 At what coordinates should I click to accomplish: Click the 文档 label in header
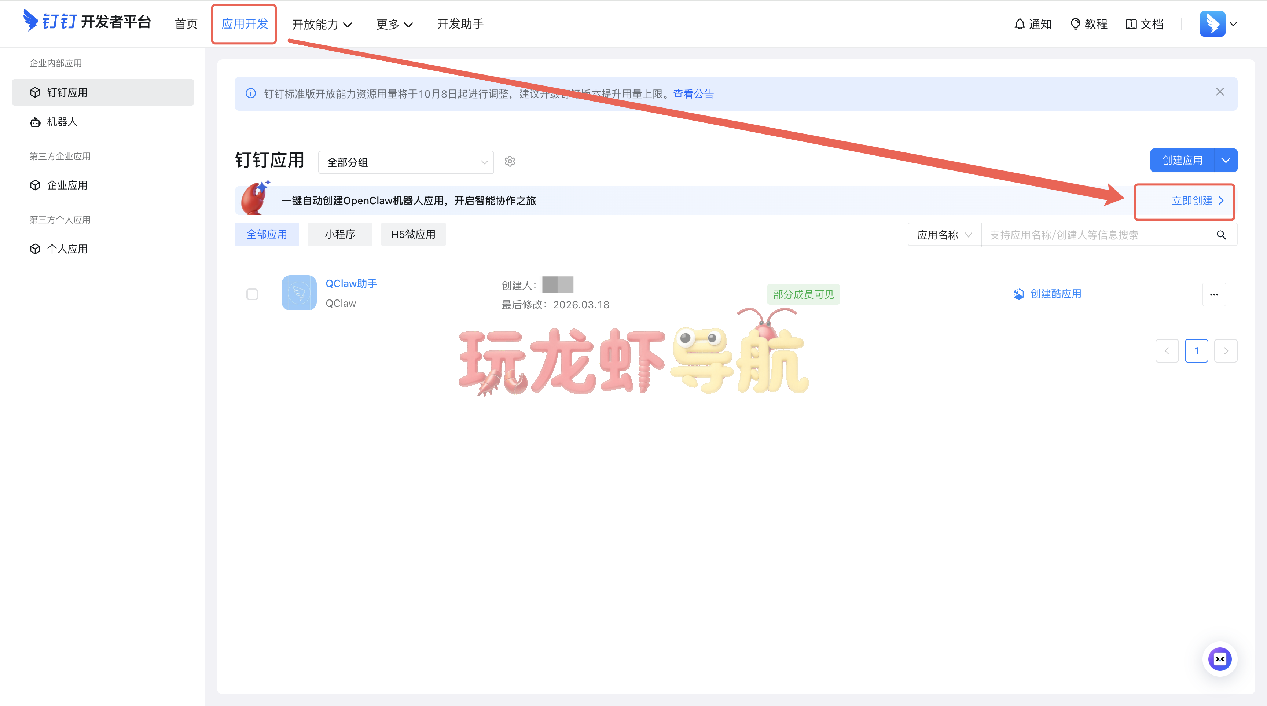click(1152, 23)
